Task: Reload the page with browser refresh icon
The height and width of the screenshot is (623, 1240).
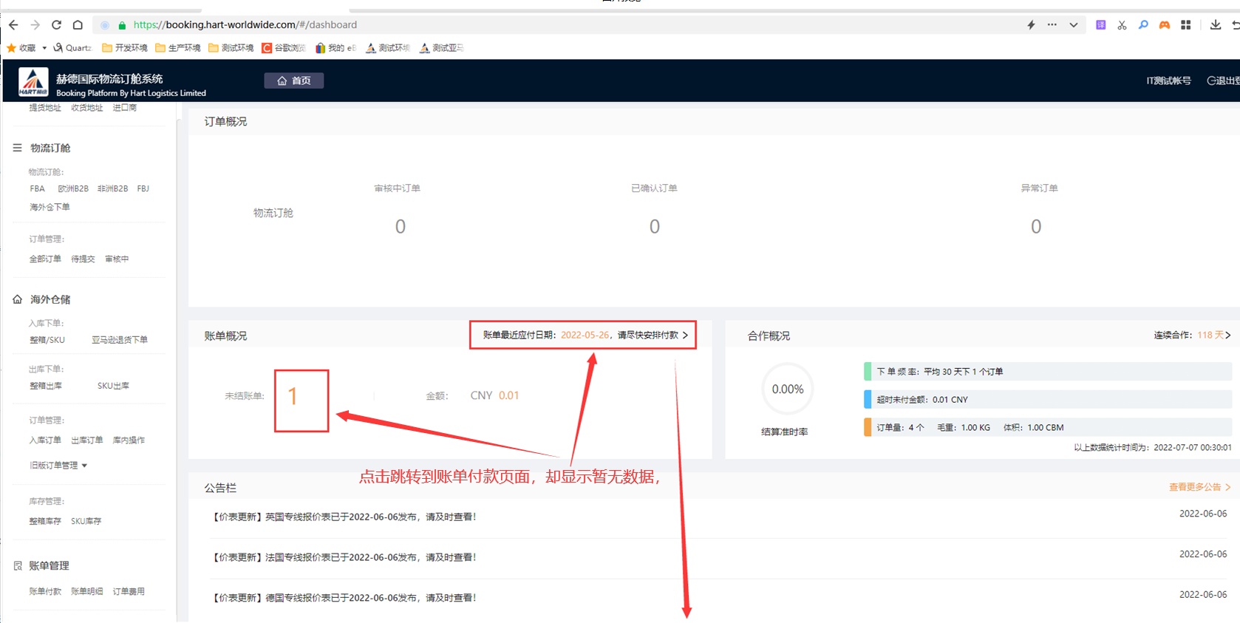Action: pos(56,25)
